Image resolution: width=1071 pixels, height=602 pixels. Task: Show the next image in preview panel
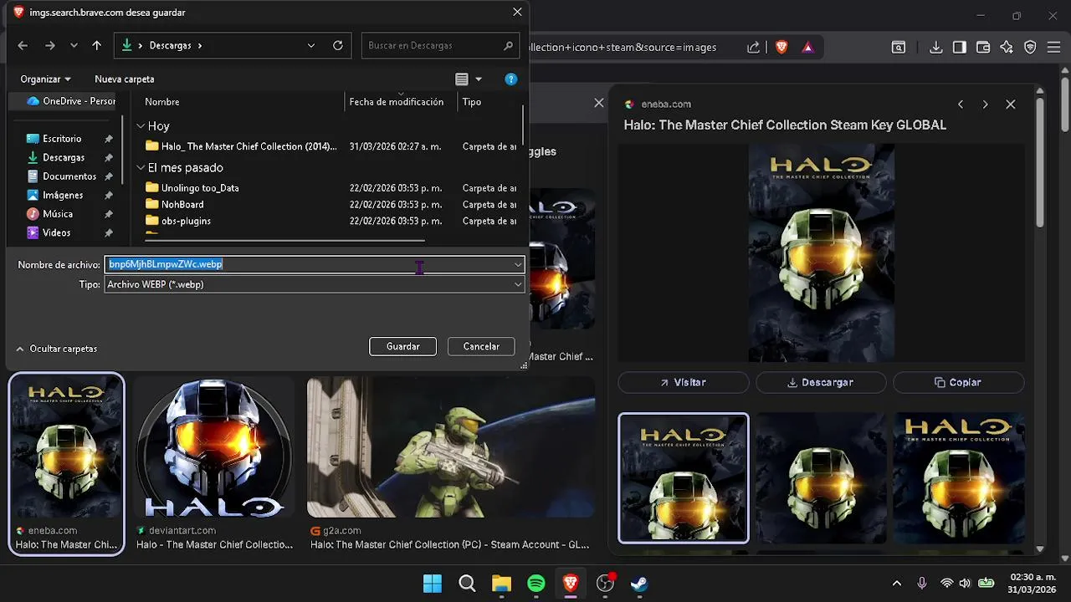tap(985, 105)
